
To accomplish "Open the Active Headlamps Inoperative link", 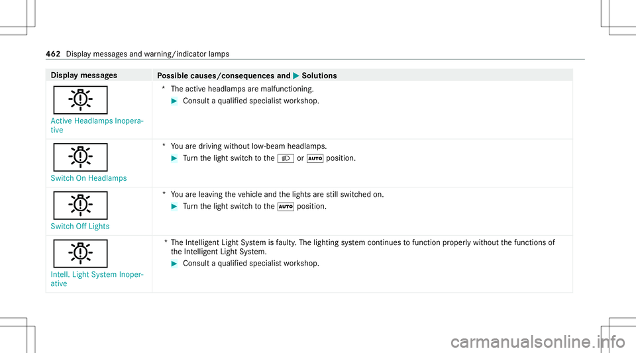I will [97, 125].
